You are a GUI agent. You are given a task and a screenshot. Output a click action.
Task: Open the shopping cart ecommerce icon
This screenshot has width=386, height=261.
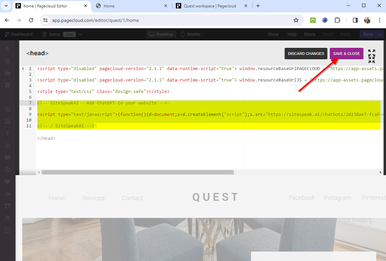click(x=7, y=218)
